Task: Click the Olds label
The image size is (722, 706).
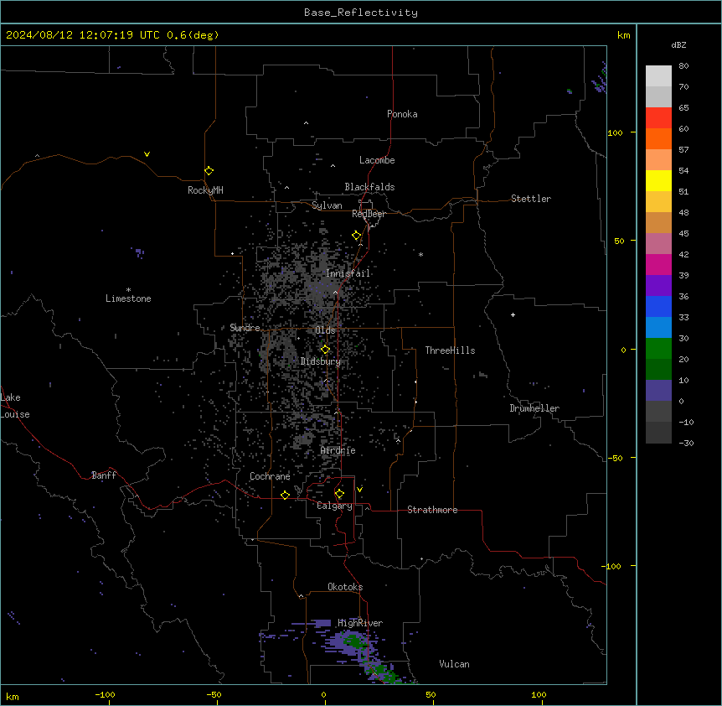Action: (325, 330)
